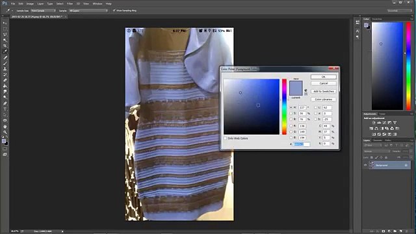The height and width of the screenshot is (234, 416).
Task: Enable Only Web Colors checkbox
Action: 226,138
